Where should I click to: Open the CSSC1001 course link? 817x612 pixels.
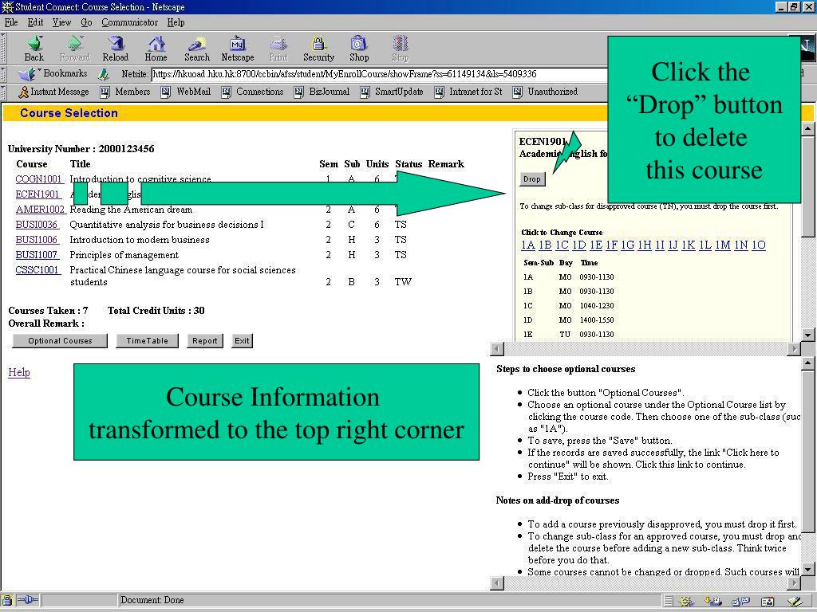37,269
